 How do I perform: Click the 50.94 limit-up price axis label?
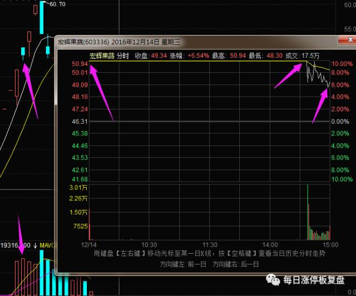click(80, 64)
